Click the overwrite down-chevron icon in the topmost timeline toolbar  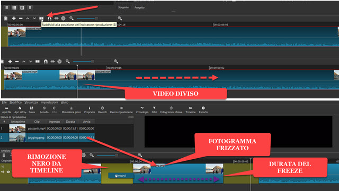[34, 19]
